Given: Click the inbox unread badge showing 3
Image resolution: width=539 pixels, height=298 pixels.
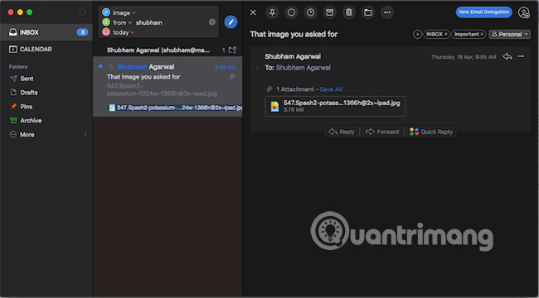Looking at the screenshot, I should click(x=82, y=32).
